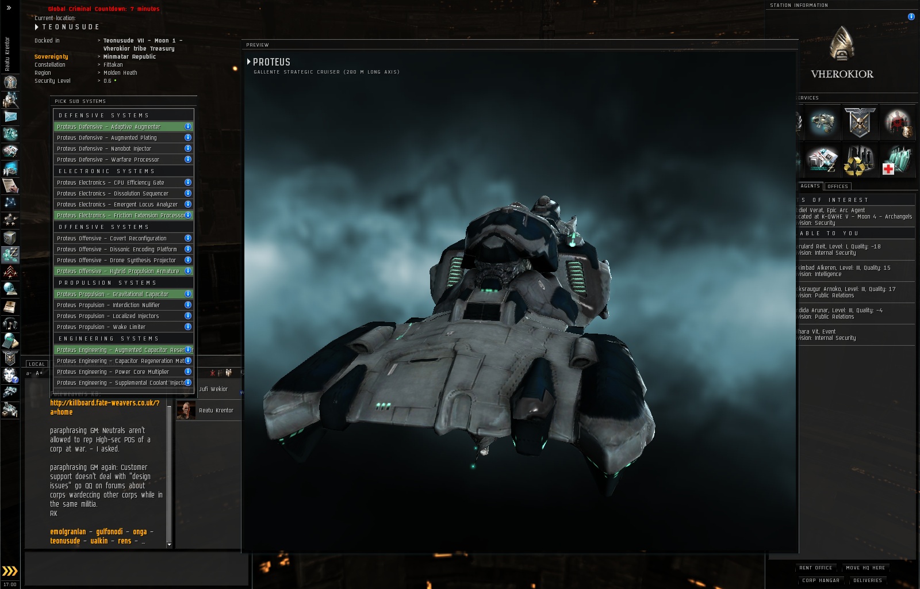The width and height of the screenshot is (920, 589).
Task: Open the Character Sheet icon in the Neocom
Action: [x=10, y=82]
